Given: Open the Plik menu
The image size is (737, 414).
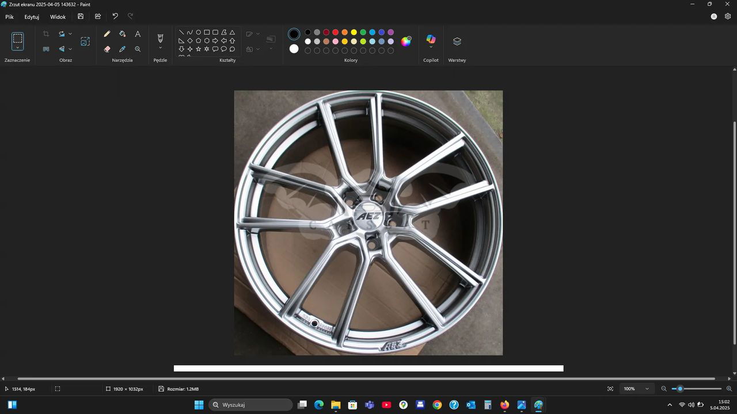Looking at the screenshot, I should pos(9,17).
